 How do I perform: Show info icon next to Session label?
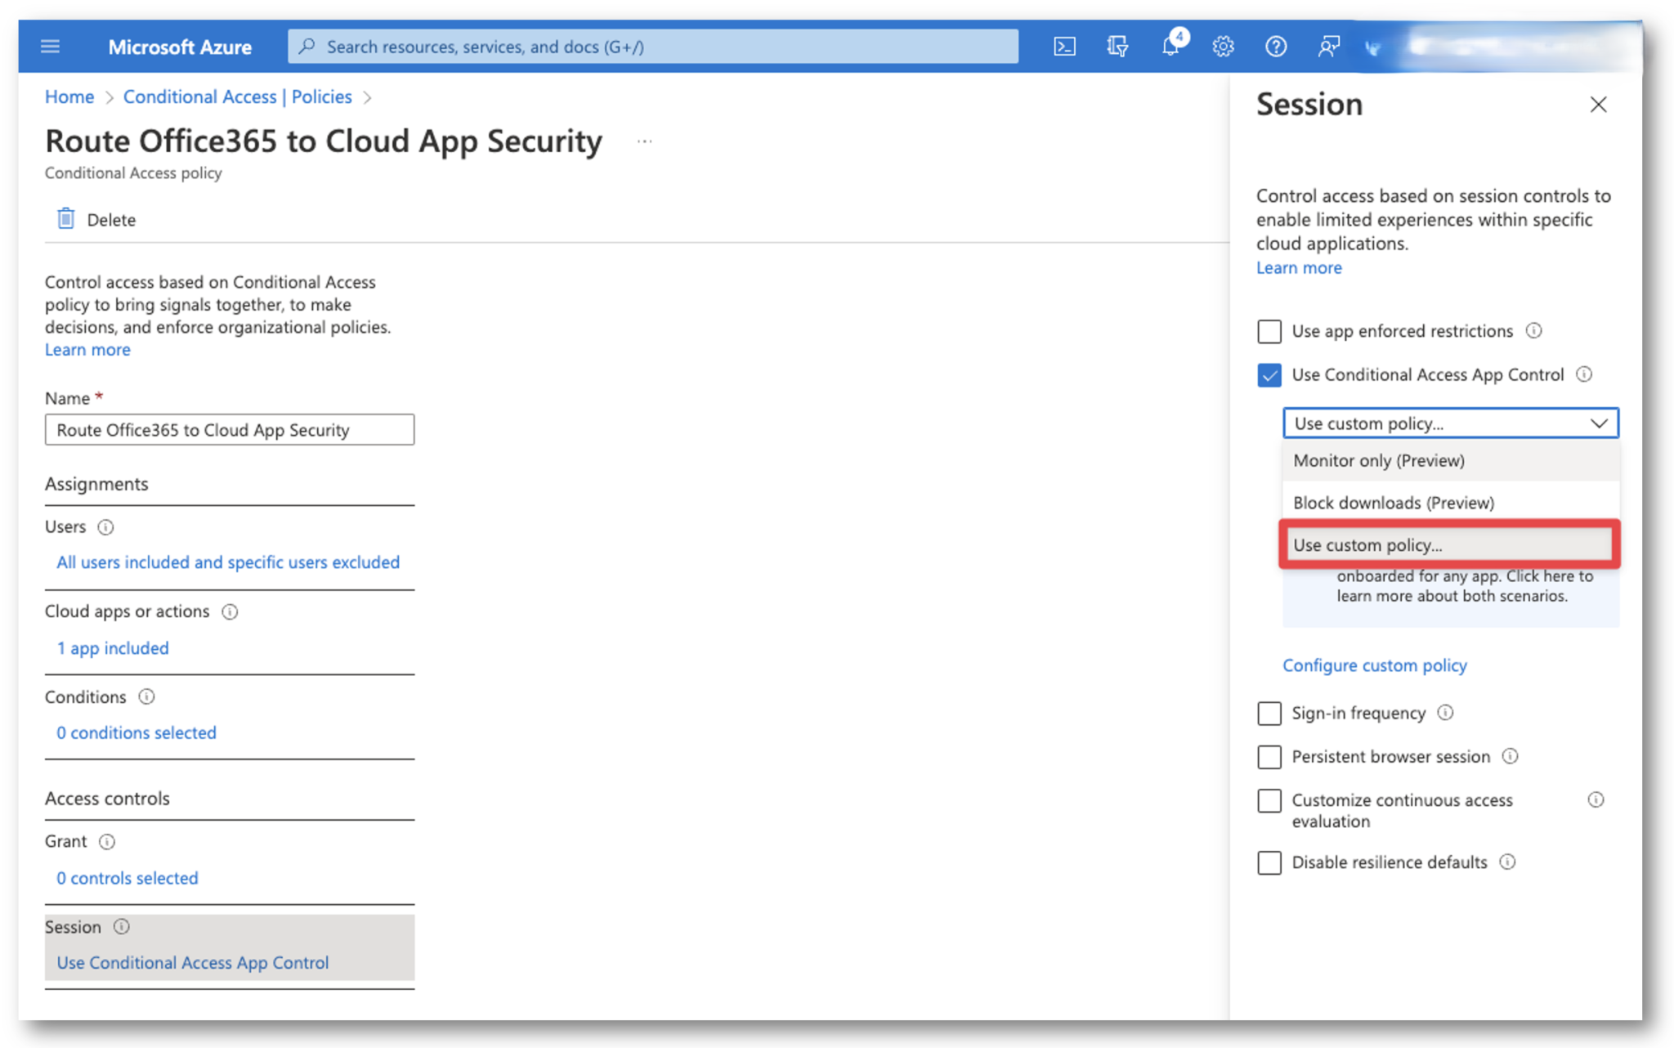[121, 927]
